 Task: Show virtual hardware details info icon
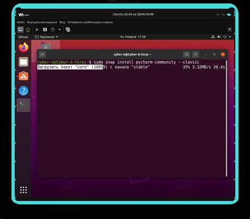point(28,29)
